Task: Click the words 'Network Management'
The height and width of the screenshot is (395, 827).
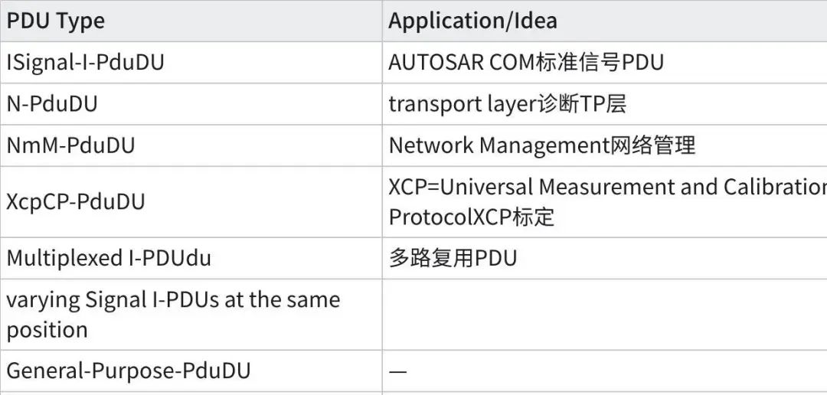Action: (x=498, y=145)
